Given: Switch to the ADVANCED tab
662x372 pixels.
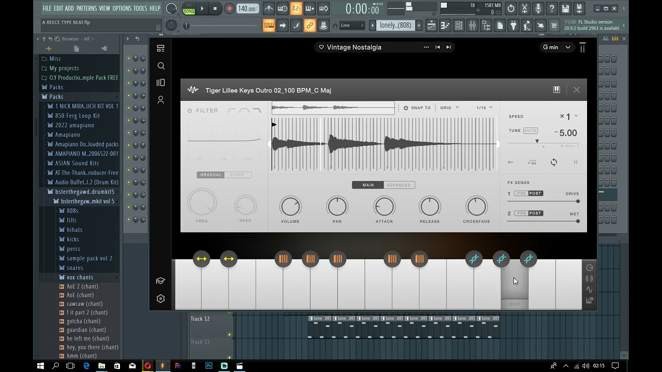Looking at the screenshot, I should pos(399,185).
